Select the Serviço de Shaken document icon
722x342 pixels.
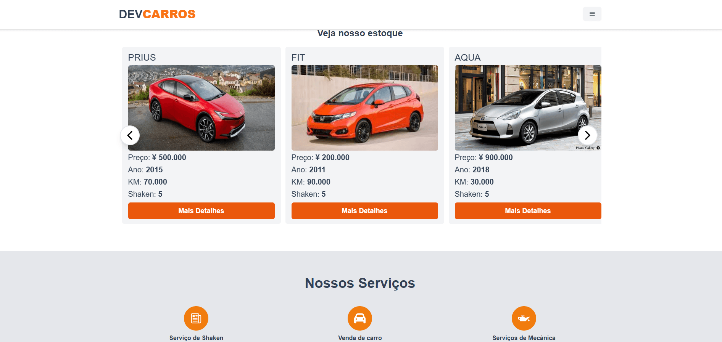tap(196, 318)
